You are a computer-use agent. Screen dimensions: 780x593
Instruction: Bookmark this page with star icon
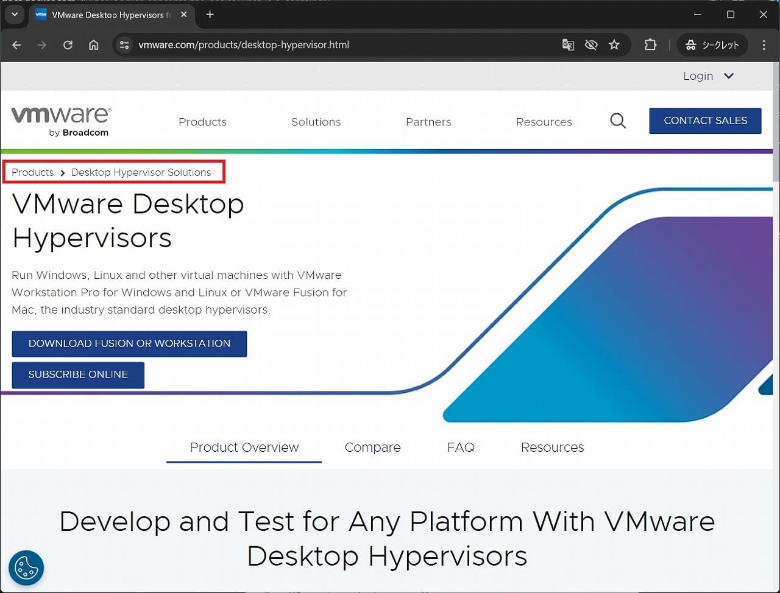click(x=614, y=45)
